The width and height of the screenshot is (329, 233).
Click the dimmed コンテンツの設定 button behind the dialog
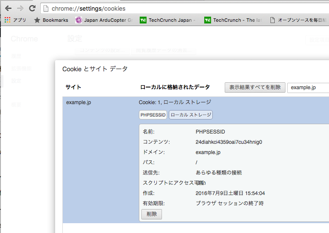click(102, 50)
